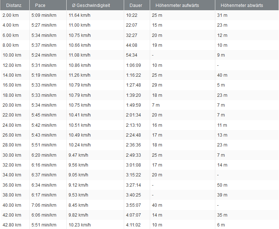Click the 2:01:34 duration cell

[134, 115]
